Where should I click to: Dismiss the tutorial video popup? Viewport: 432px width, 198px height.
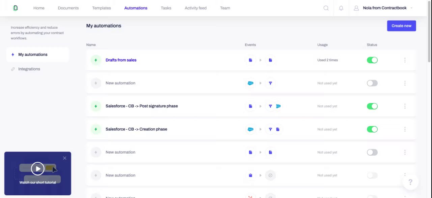(x=65, y=158)
